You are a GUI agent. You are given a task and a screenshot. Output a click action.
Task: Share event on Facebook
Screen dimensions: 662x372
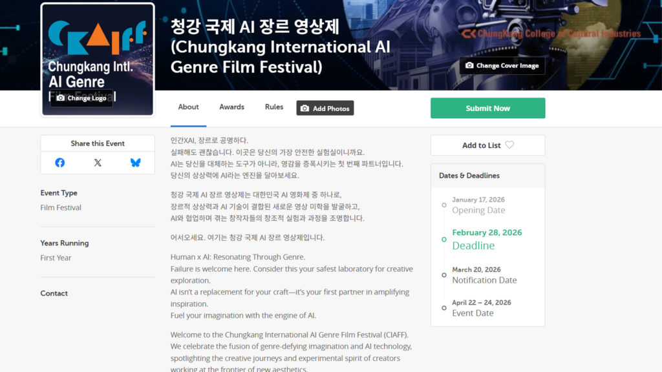pyautogui.click(x=60, y=163)
